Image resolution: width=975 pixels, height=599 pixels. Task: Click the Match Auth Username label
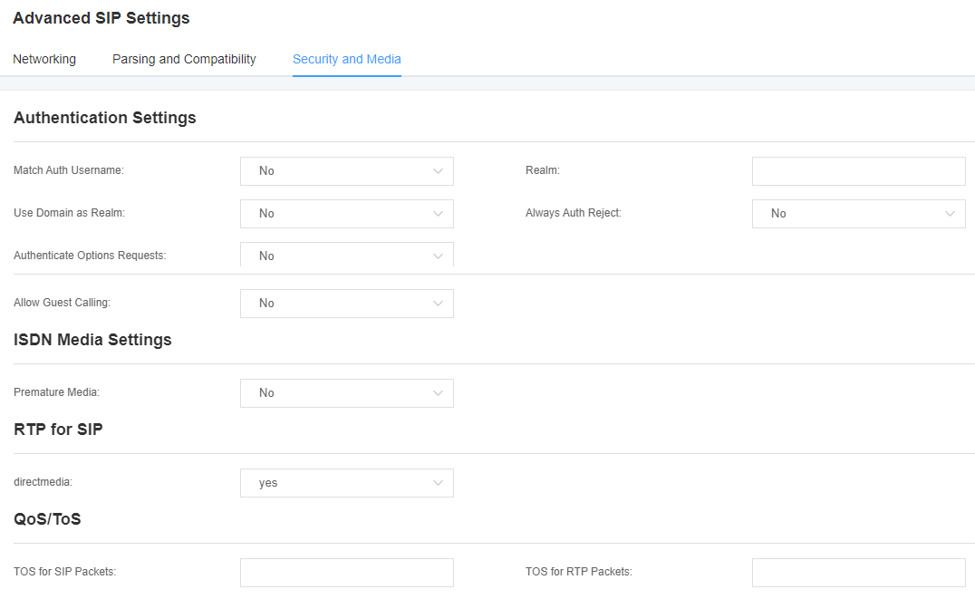69,170
